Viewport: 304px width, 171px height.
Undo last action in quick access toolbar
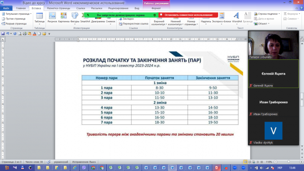tap(8, 34)
